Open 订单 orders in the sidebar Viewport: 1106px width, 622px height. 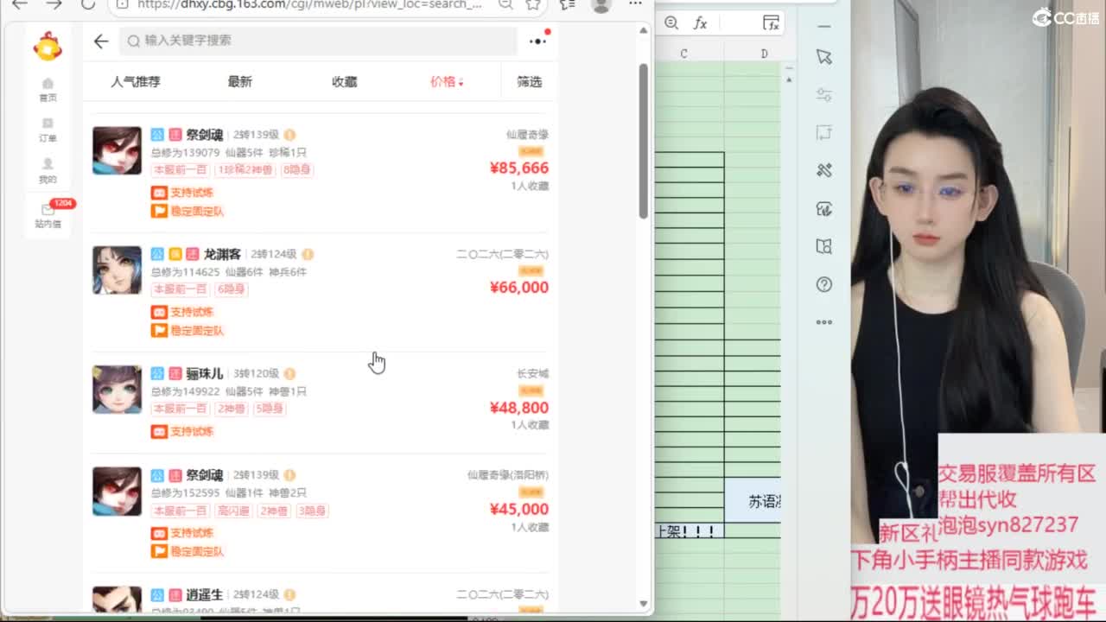tap(48, 130)
